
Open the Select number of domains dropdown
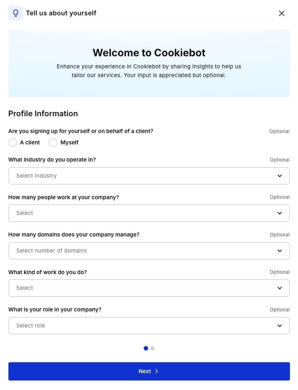pyautogui.click(x=149, y=251)
